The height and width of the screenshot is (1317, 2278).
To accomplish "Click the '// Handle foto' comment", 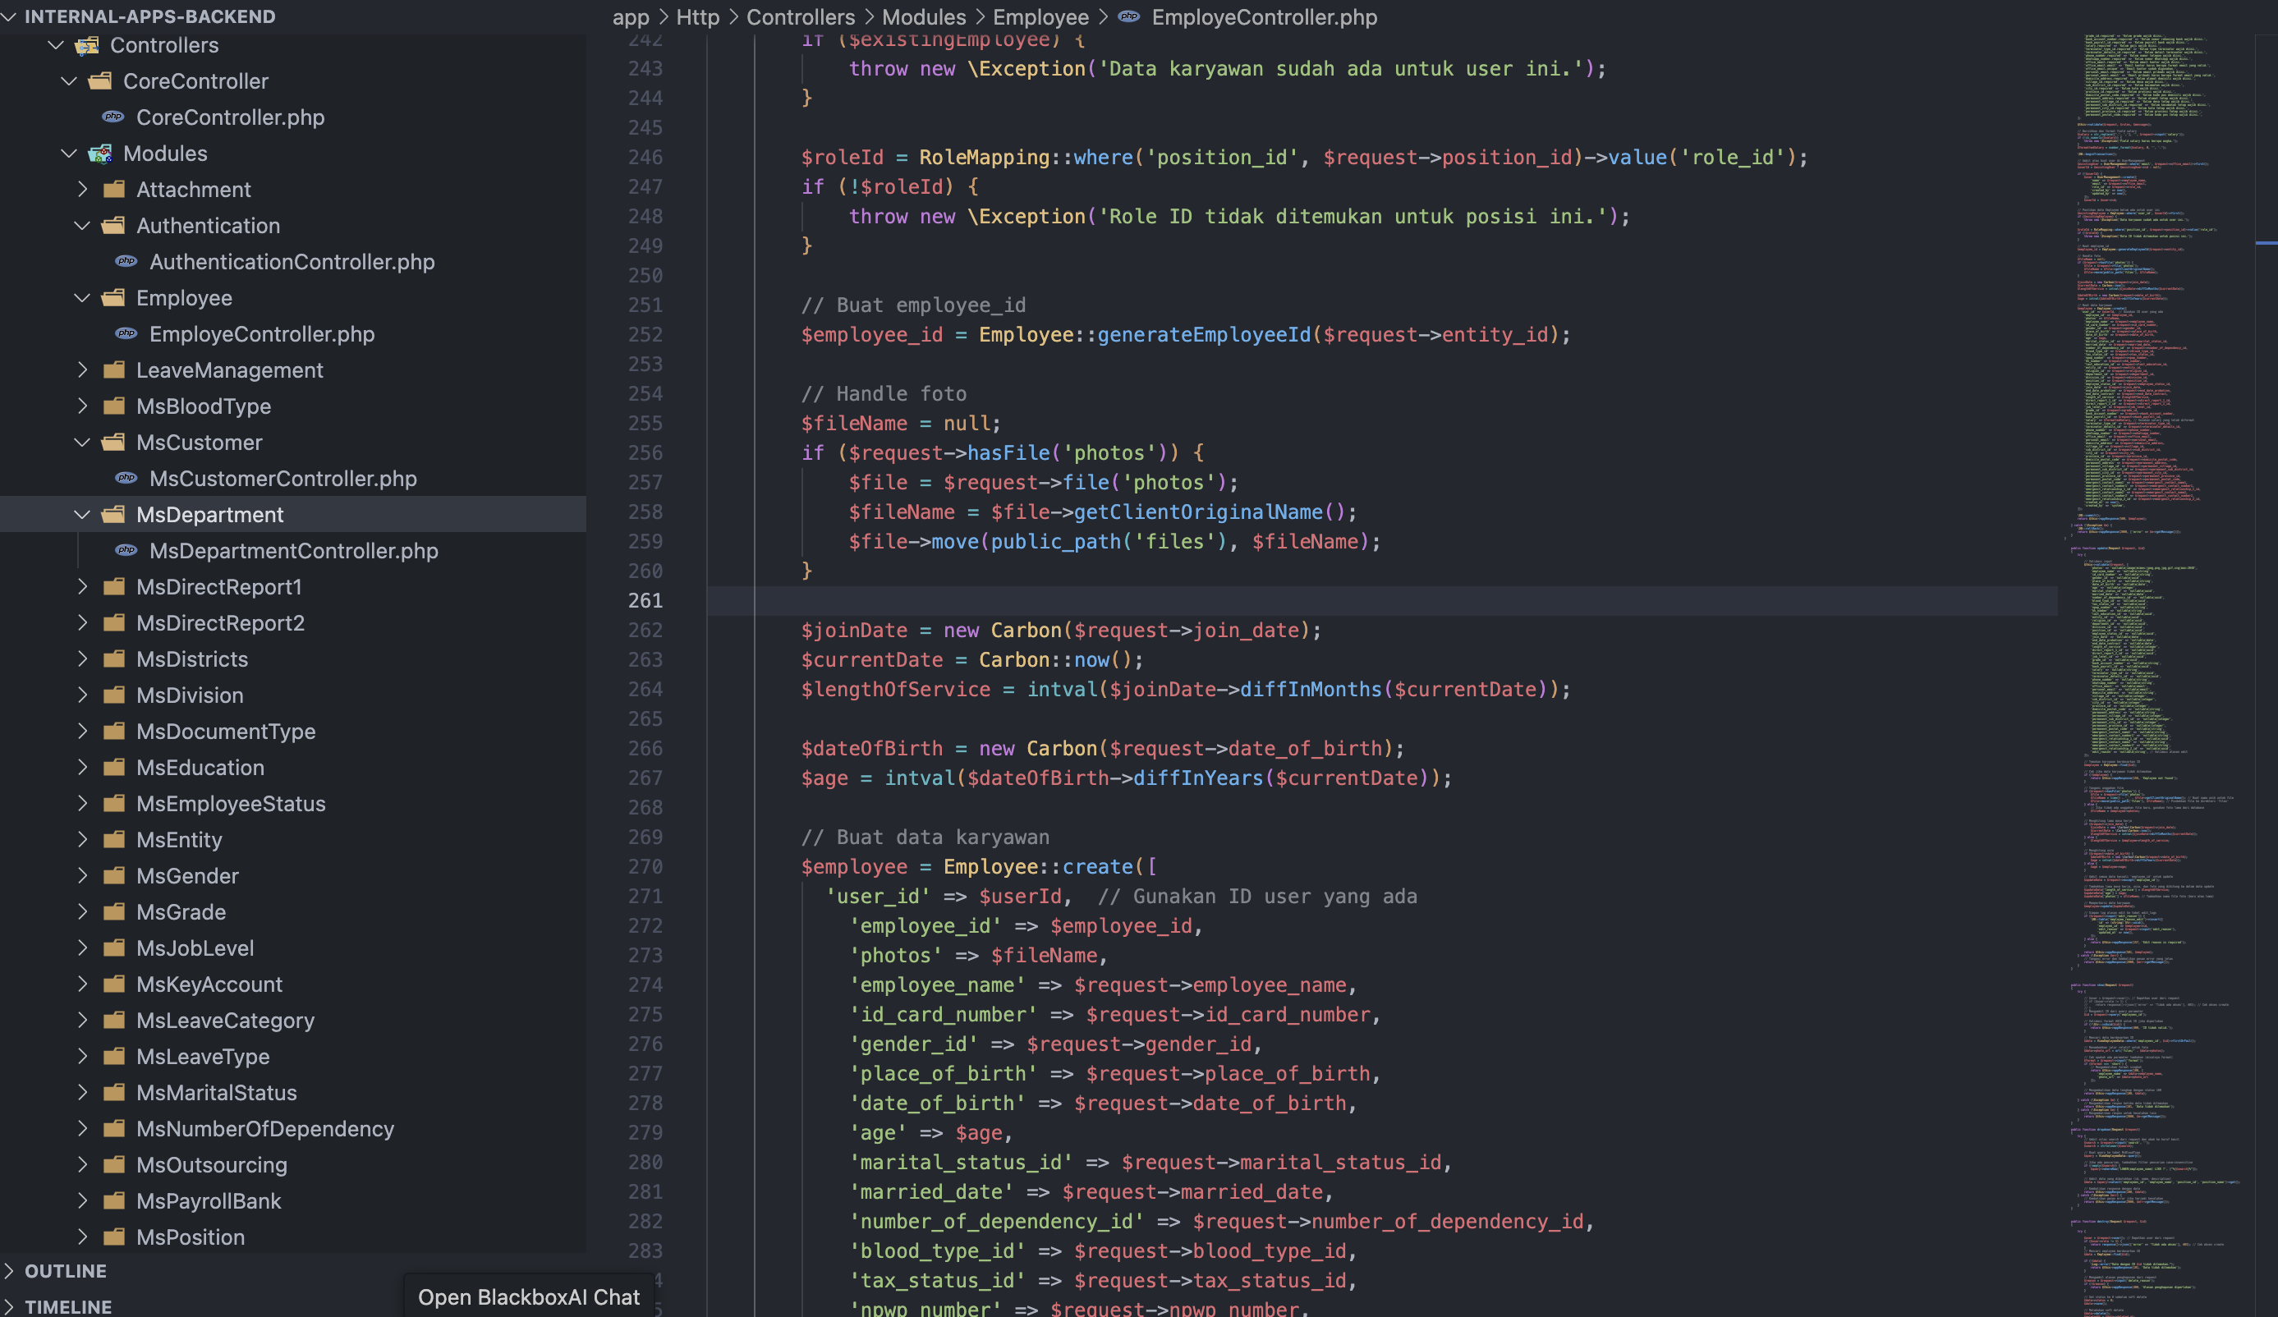I will (883, 394).
